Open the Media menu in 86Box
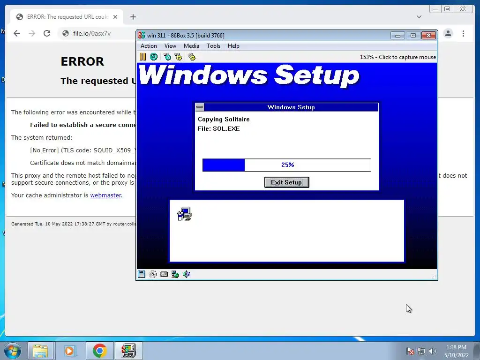Image resolution: width=480 pixels, height=360 pixels. click(x=191, y=46)
